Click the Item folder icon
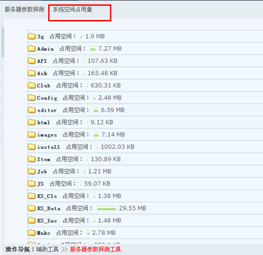 point(31,159)
